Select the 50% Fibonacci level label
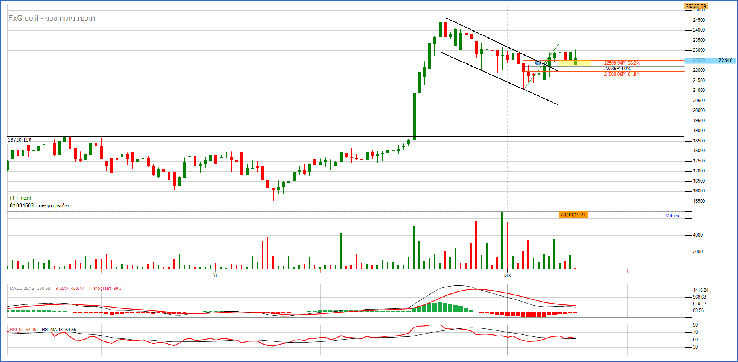Screen dimensions: 738x362 (617, 69)
